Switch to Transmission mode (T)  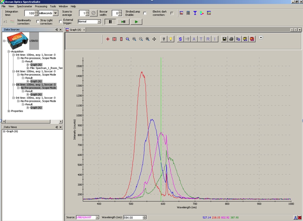pyautogui.click(x=201, y=39)
